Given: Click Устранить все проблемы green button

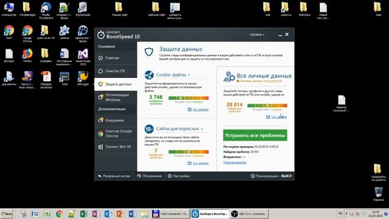Looking at the screenshot, I should 255,135.
